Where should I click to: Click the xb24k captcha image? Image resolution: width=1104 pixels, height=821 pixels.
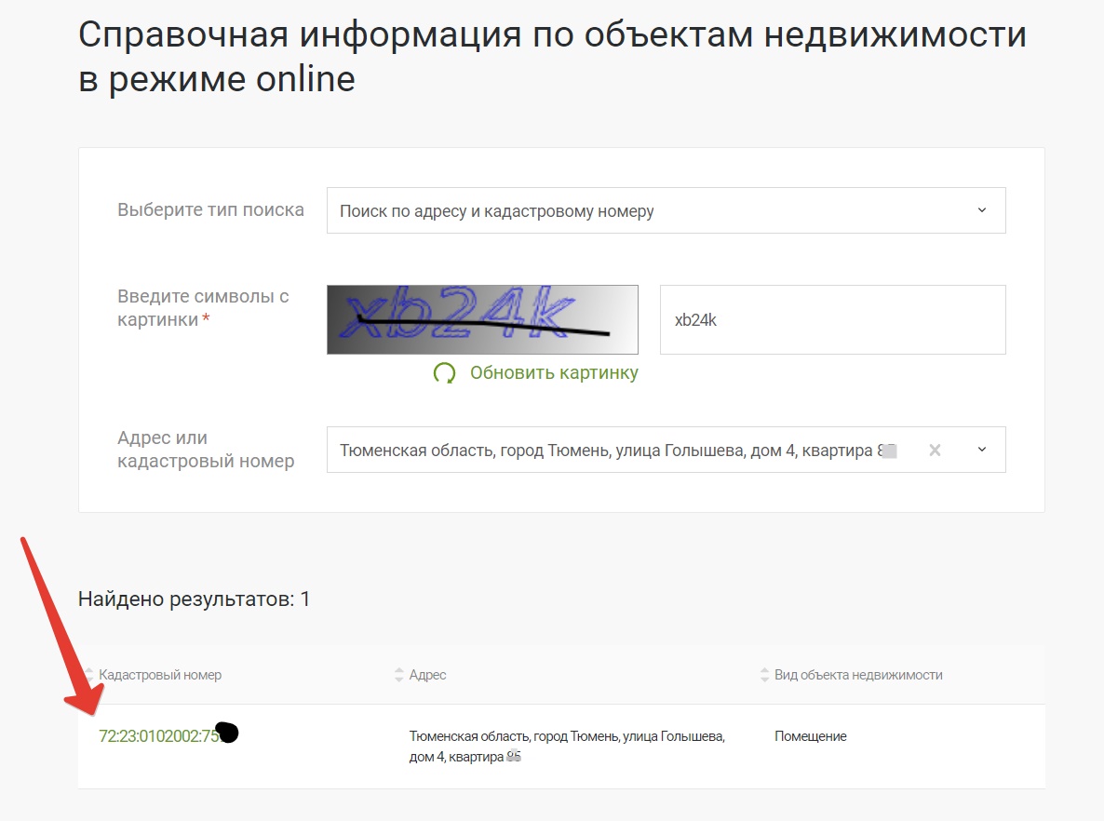(x=482, y=319)
